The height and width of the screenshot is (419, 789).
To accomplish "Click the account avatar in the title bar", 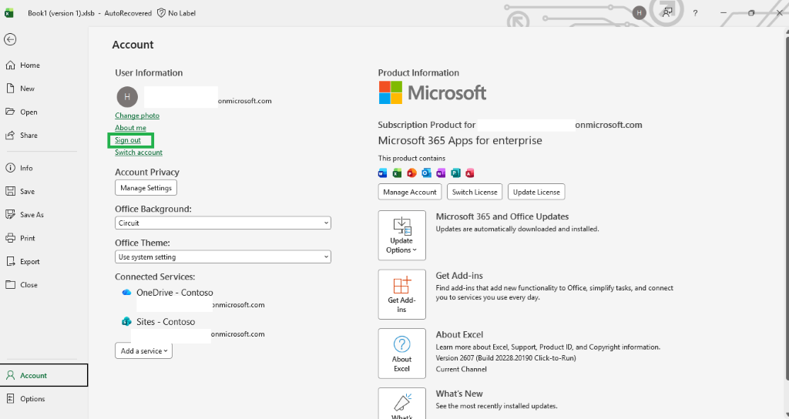I will pyautogui.click(x=639, y=13).
